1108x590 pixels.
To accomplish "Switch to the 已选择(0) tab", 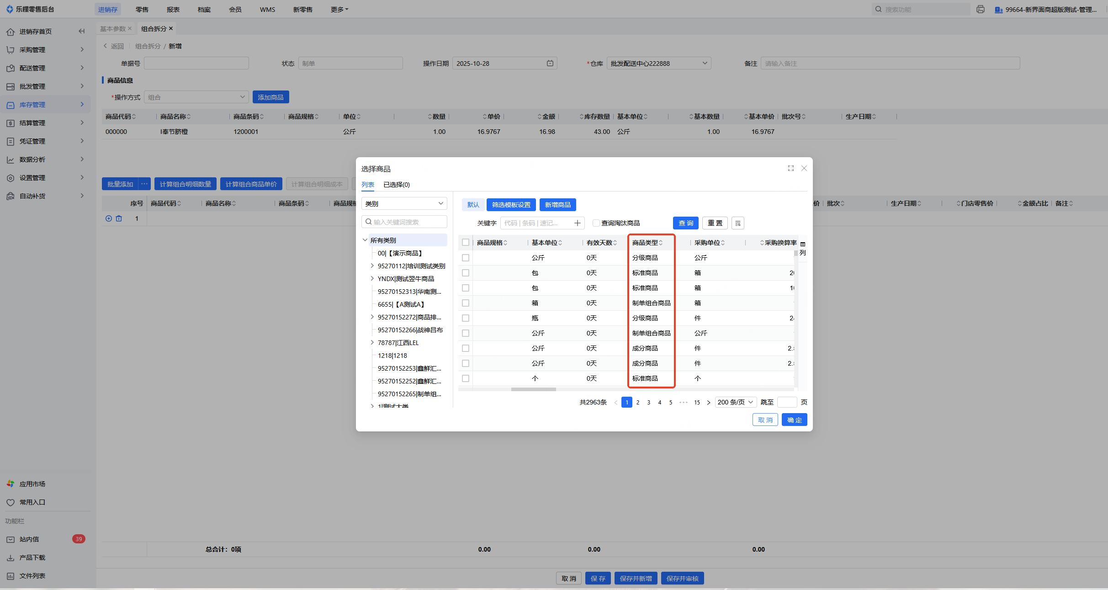I will click(396, 185).
